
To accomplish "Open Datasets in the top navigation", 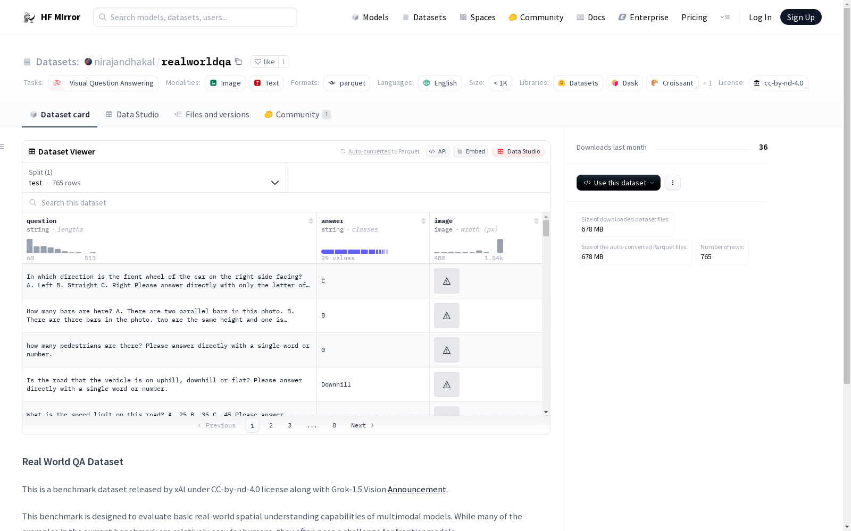I will (x=424, y=18).
